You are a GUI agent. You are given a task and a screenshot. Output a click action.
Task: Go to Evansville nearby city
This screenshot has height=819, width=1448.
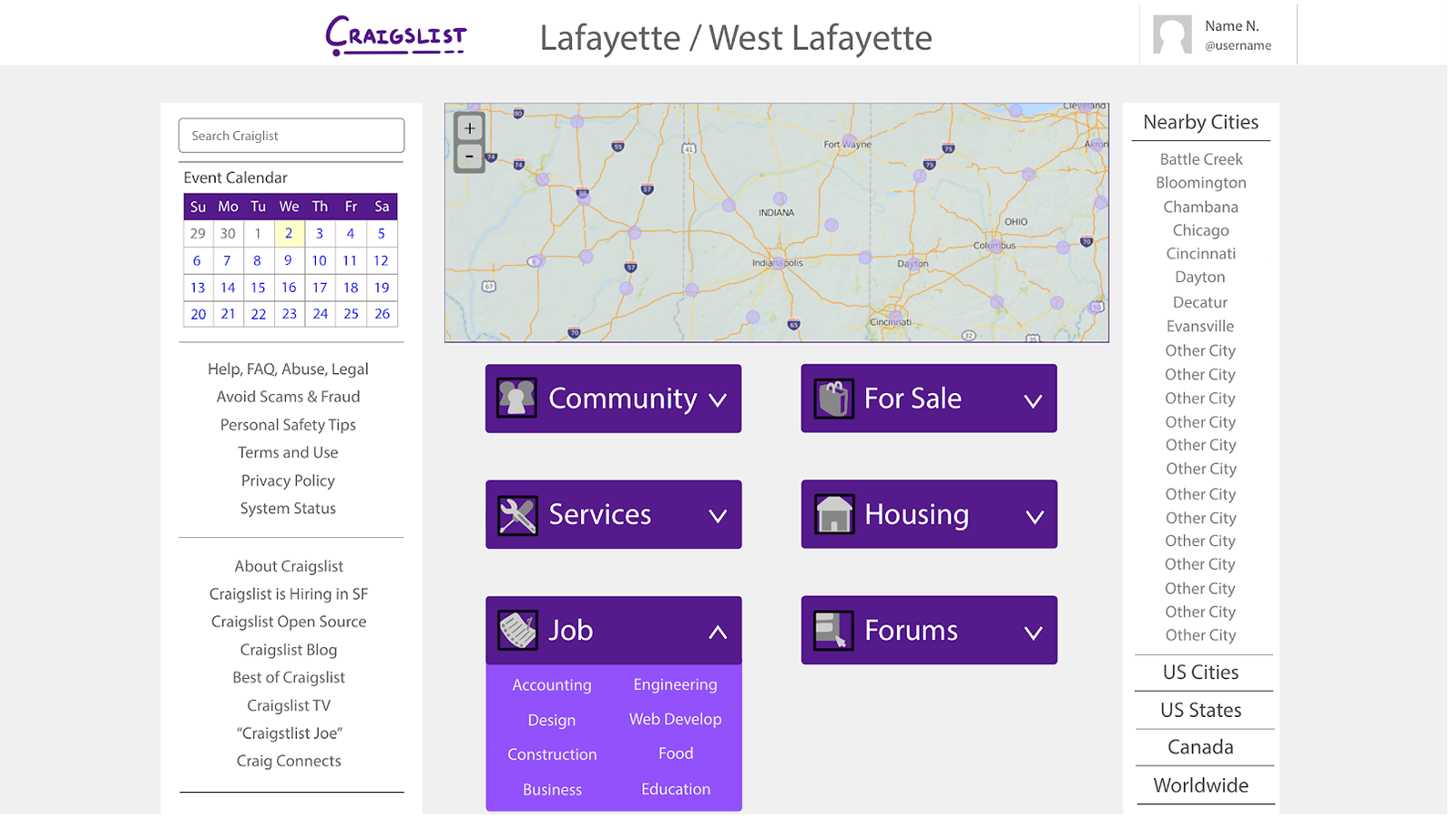pyautogui.click(x=1200, y=326)
